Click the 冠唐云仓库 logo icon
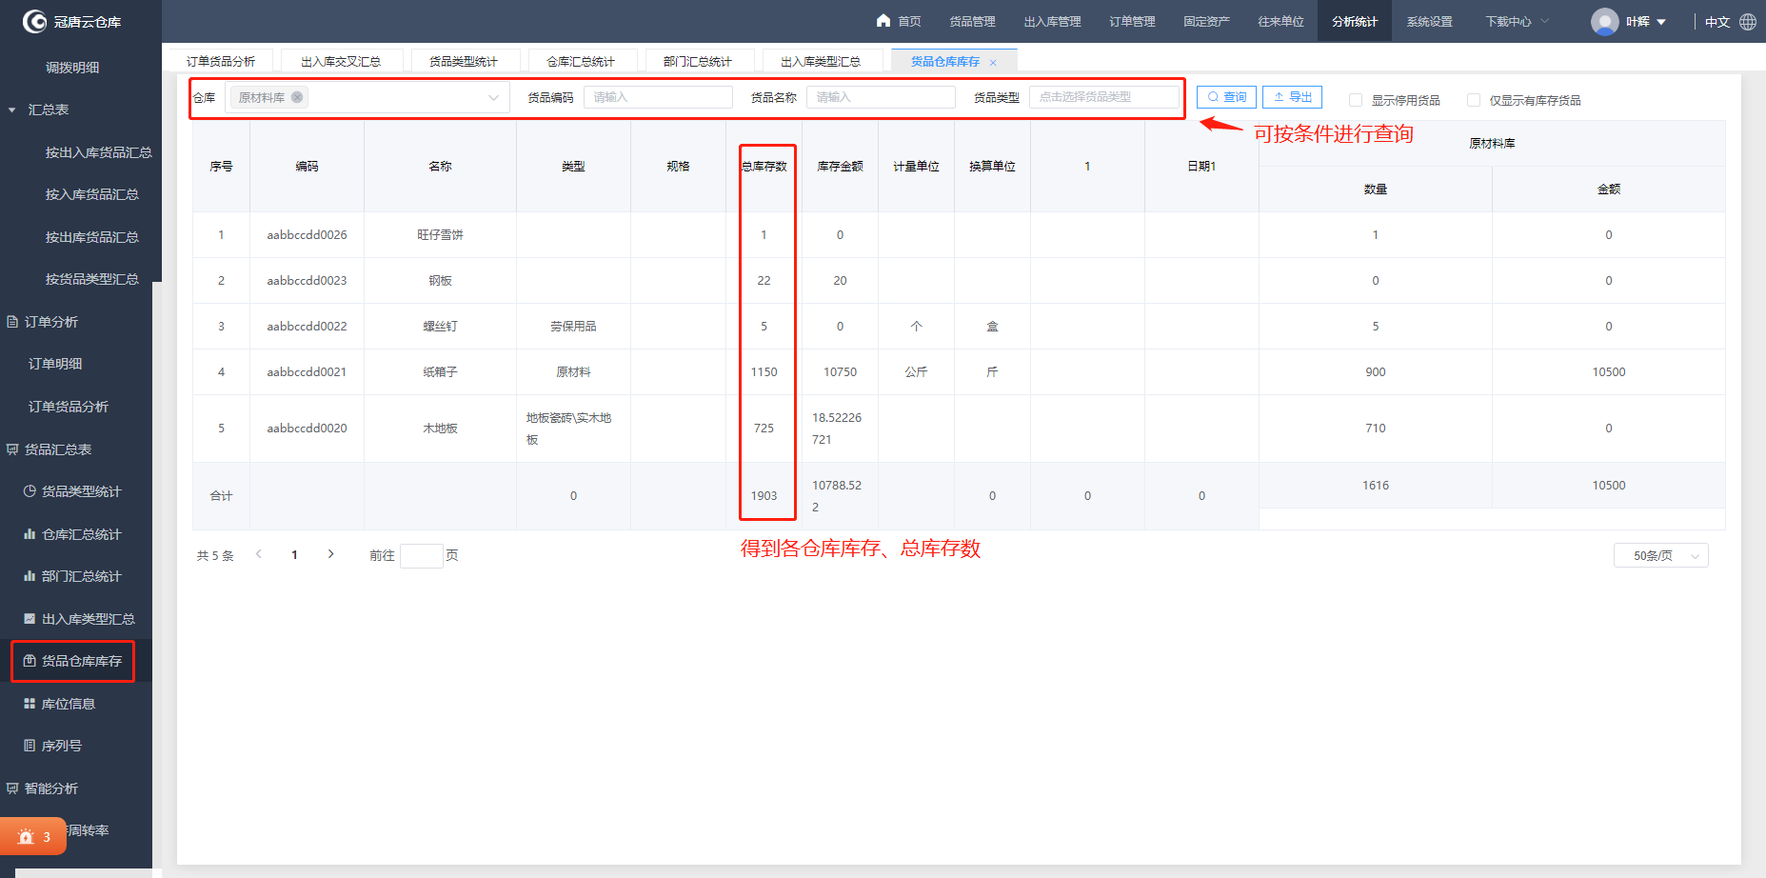 (x=34, y=21)
